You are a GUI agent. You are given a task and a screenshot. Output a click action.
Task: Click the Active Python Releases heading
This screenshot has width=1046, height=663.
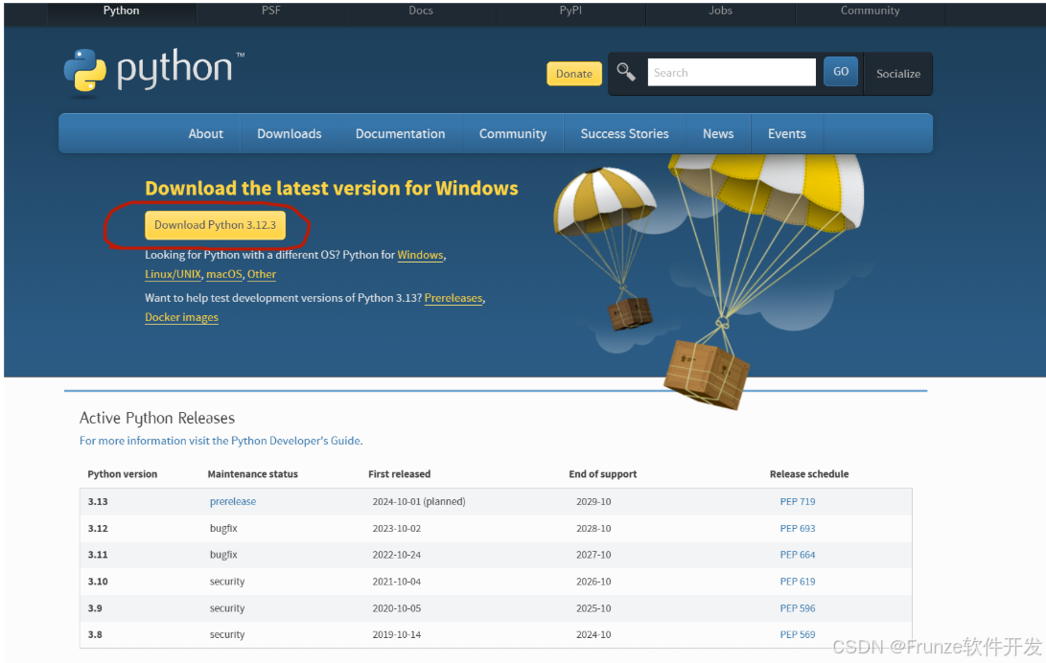pos(157,419)
